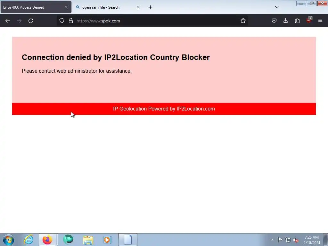Open the green swirl taskbar app
The width and height of the screenshot is (328, 246).
[x=69, y=240]
